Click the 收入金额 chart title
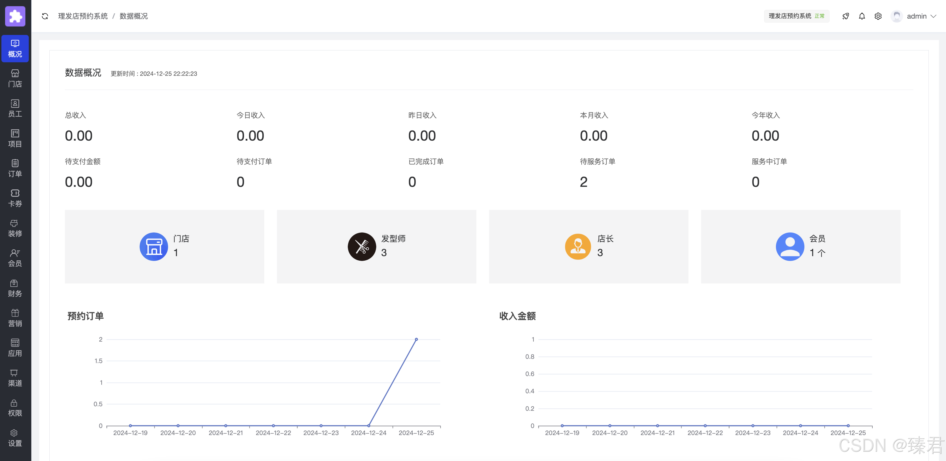This screenshot has width=946, height=461. [x=518, y=316]
